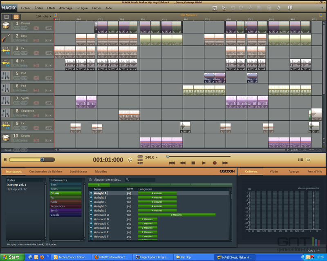
Task: Open the FX dropdown on track 9 Fx
Action: [x=49, y=128]
